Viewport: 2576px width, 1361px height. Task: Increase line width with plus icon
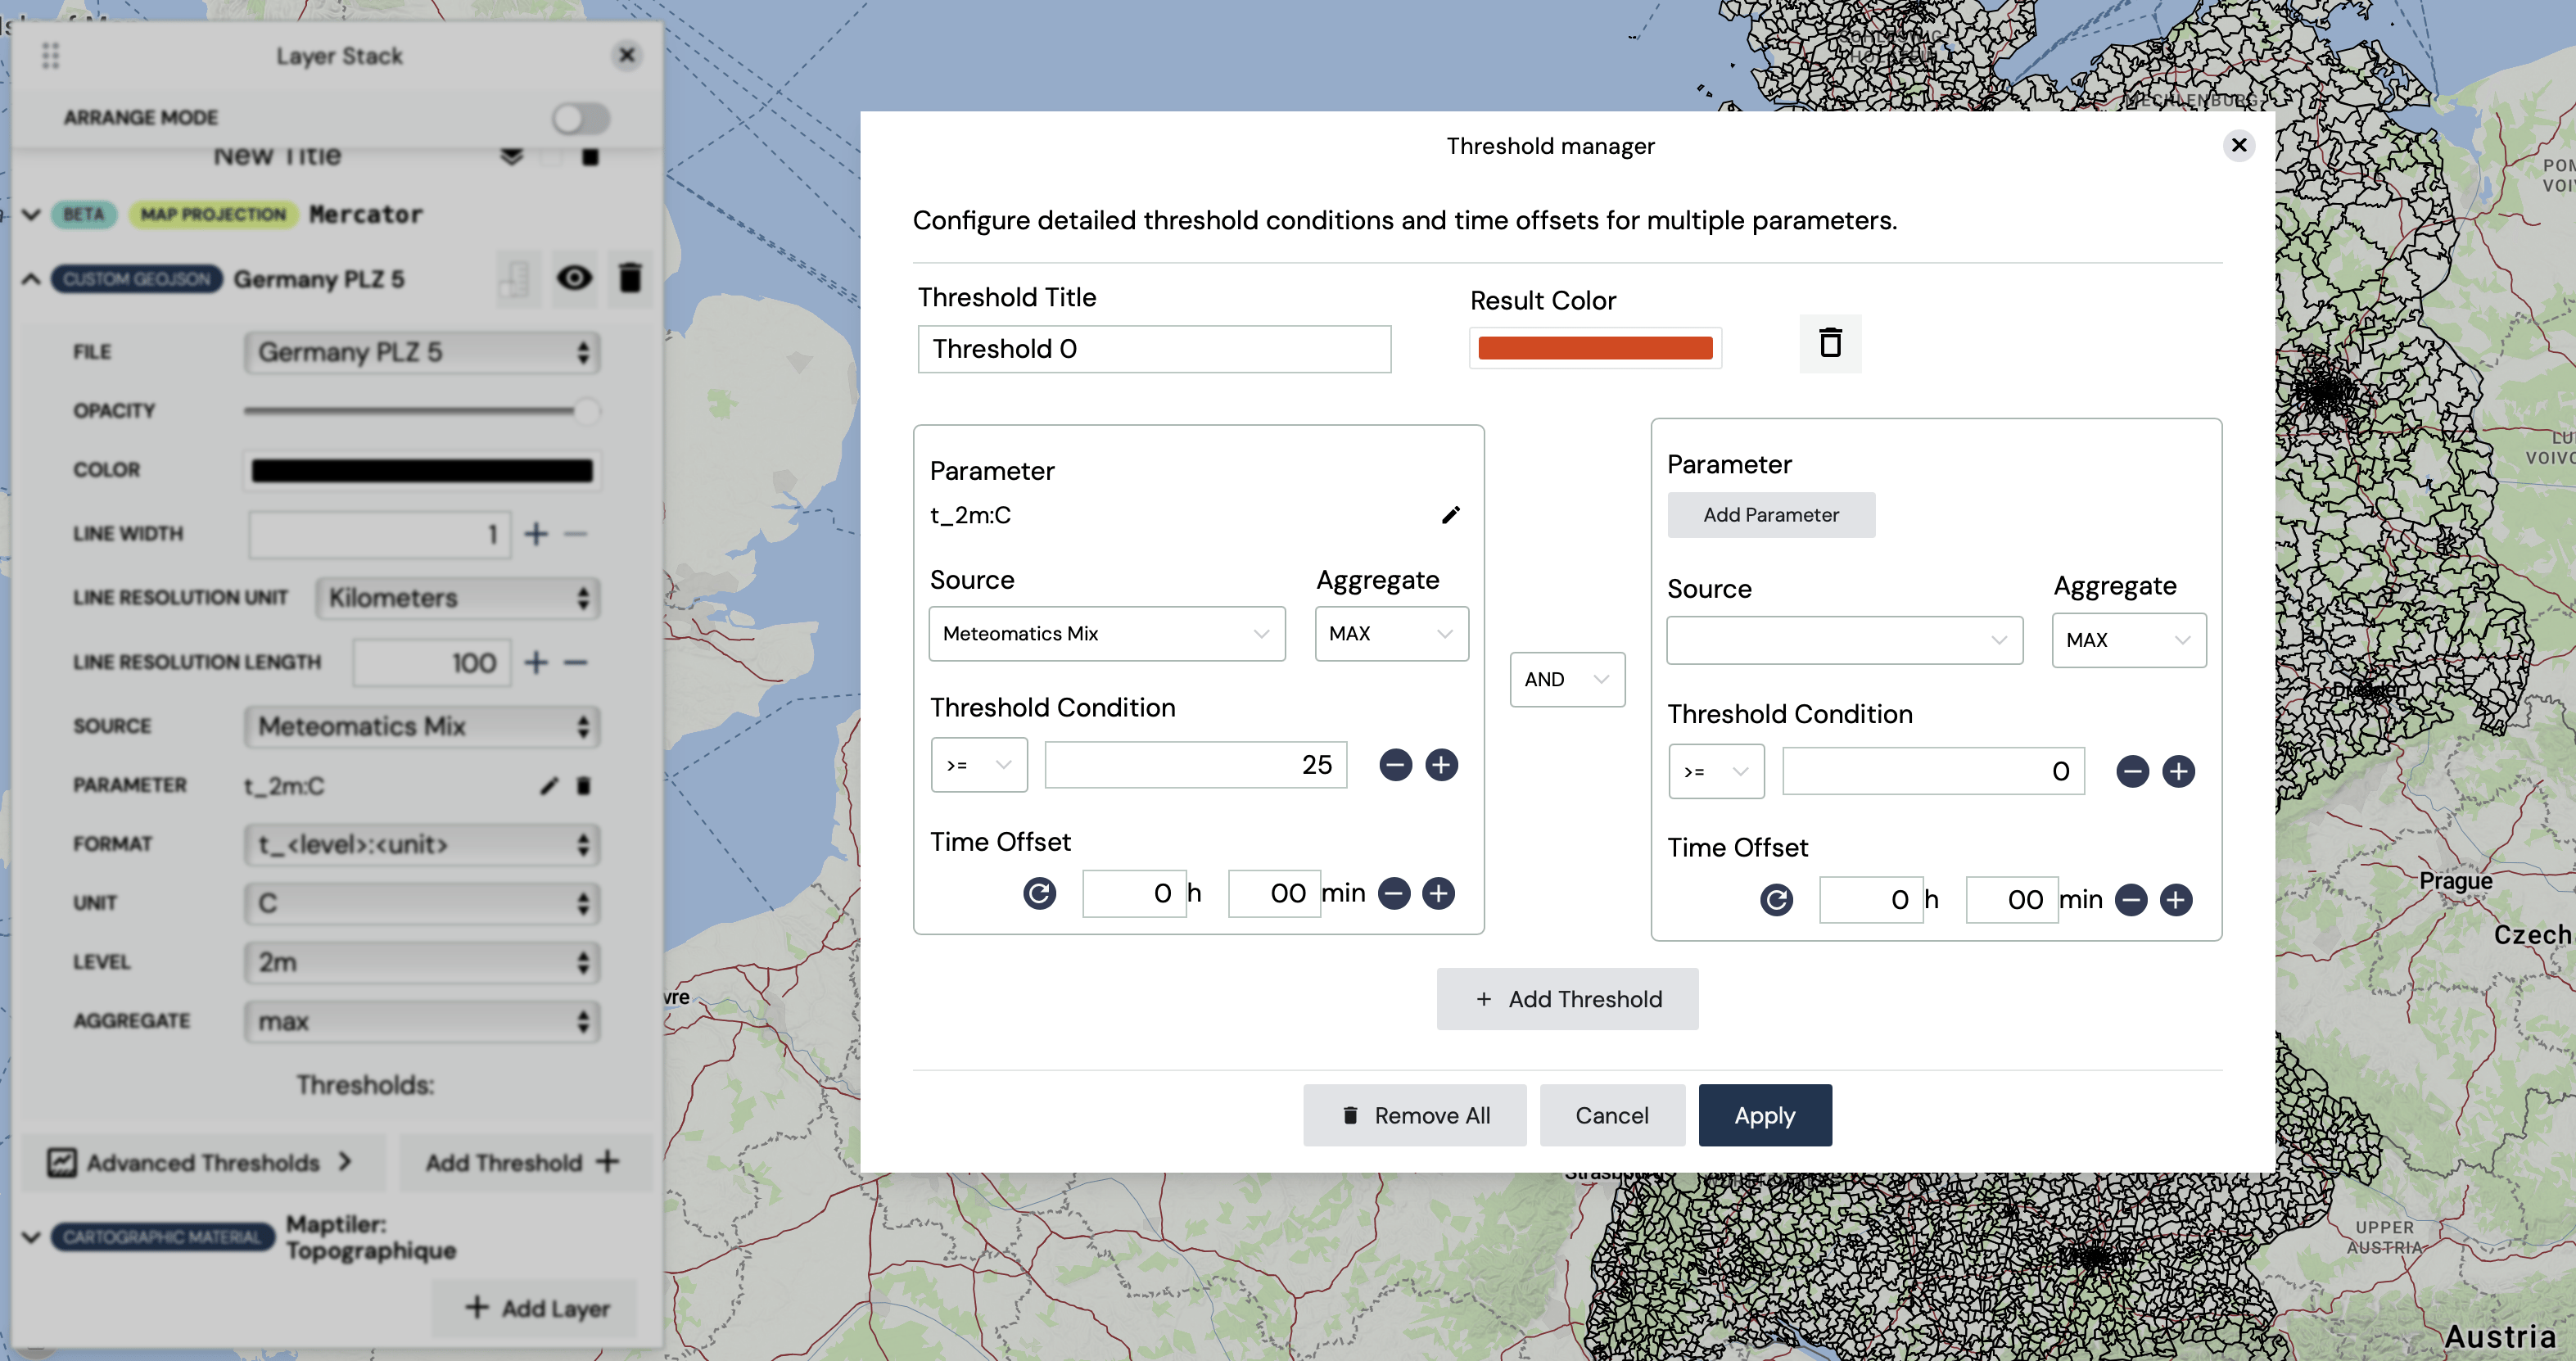coord(536,534)
